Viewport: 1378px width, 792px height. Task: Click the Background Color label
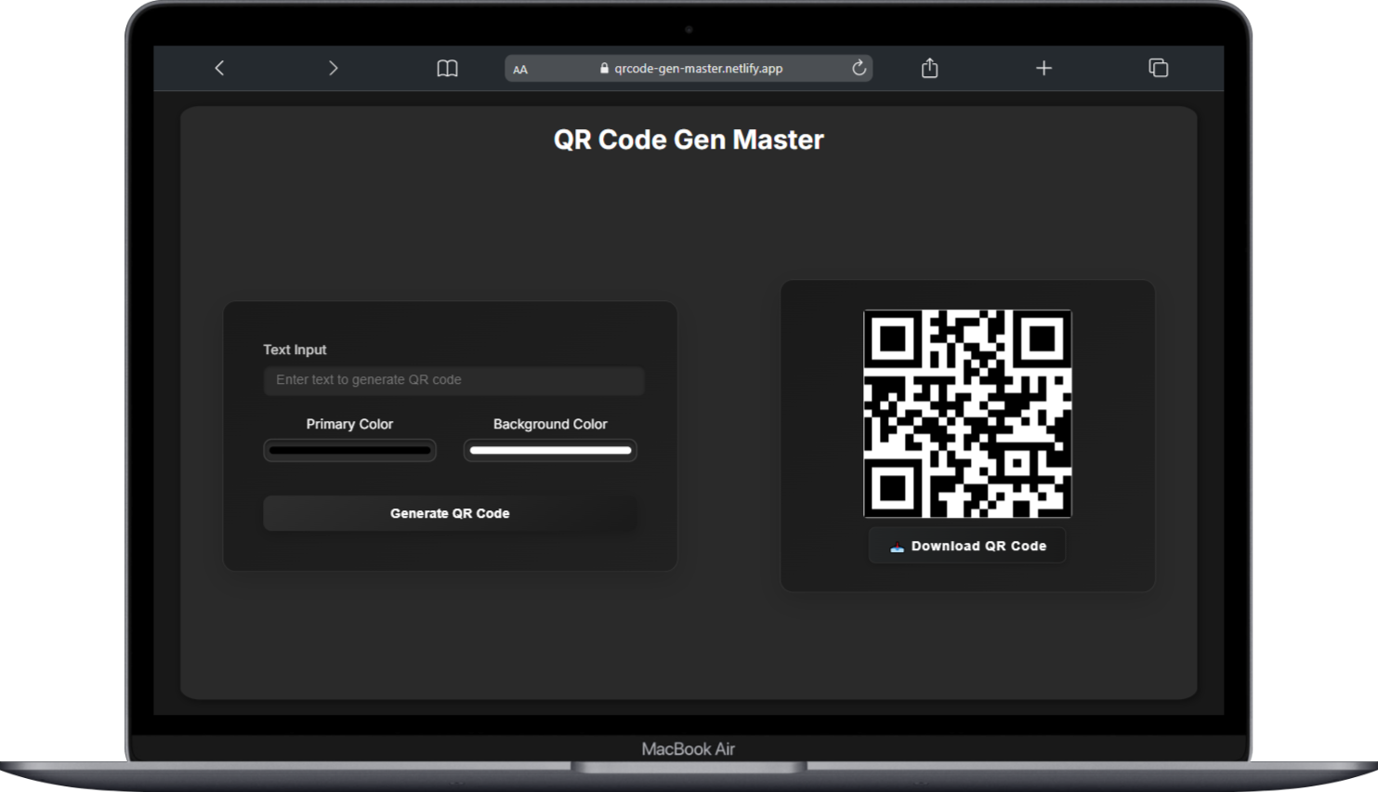pos(550,424)
